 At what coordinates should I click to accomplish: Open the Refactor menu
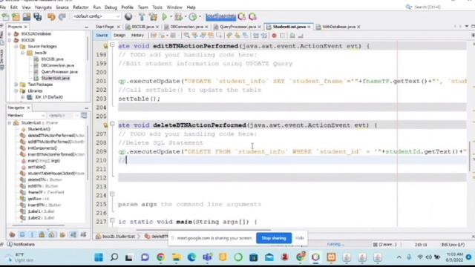point(81,7)
